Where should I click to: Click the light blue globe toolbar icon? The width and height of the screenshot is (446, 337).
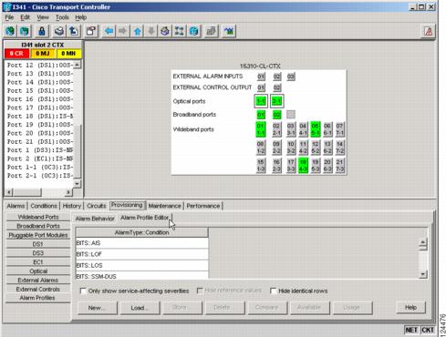click(x=193, y=31)
